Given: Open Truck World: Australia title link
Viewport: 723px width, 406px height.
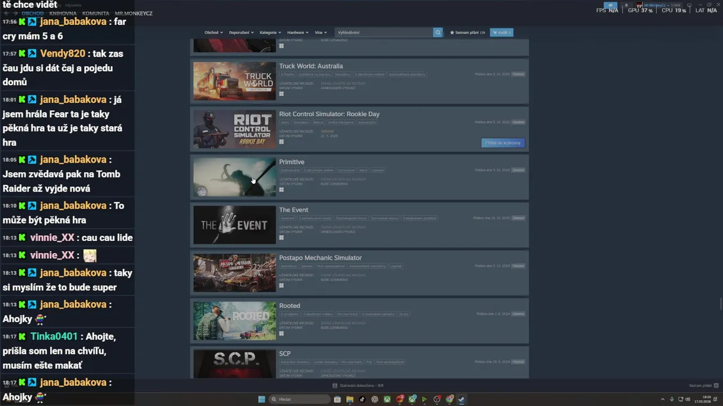Looking at the screenshot, I should point(311,66).
